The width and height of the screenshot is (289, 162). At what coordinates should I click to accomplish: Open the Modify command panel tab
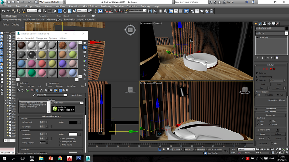[260, 24]
